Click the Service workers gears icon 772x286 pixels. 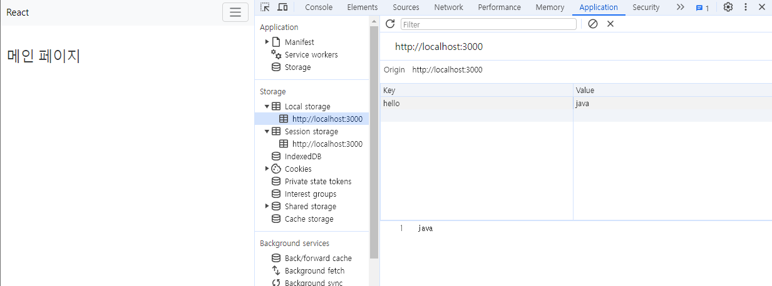tap(276, 55)
